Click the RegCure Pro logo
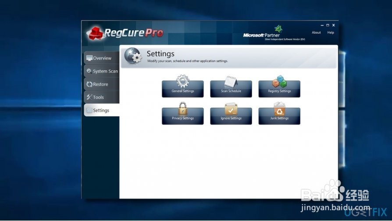Viewport: 392px width, 221px height. tap(125, 33)
